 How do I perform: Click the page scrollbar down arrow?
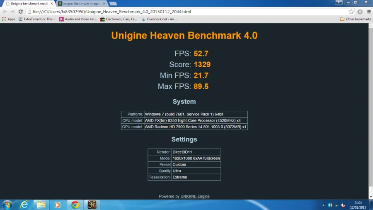(371, 197)
